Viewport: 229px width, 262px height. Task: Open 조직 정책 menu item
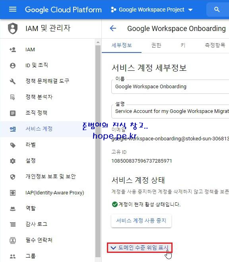tap(48, 113)
